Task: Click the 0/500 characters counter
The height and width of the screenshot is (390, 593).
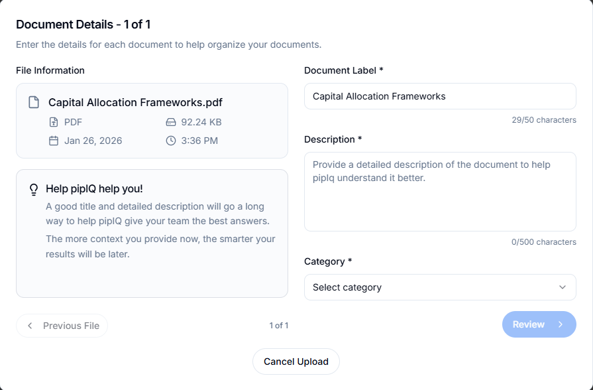Action: point(544,242)
